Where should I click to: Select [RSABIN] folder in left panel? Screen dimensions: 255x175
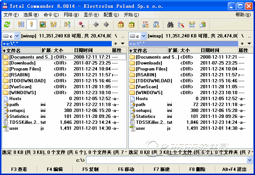65,75
